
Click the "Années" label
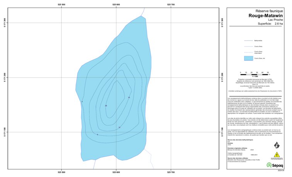(230, 143)
